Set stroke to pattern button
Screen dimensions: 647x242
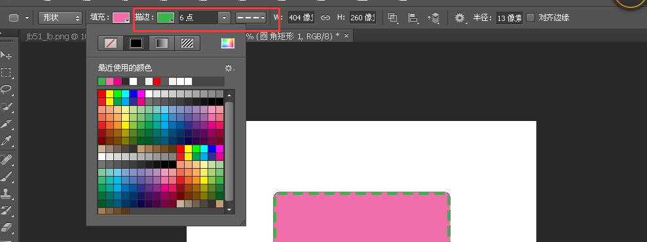187,43
